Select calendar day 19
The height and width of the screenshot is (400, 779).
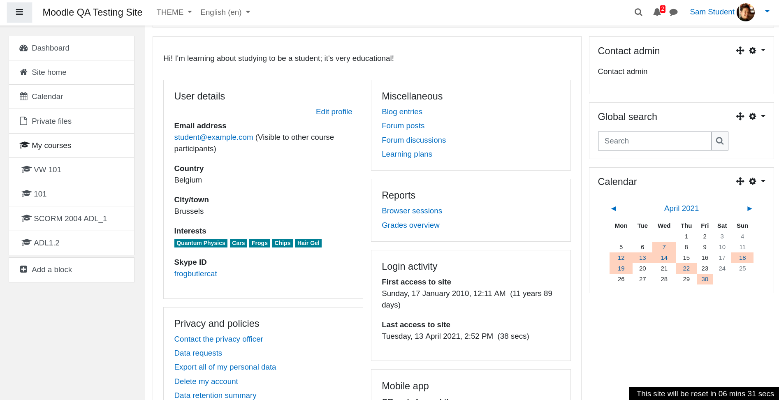[621, 268]
